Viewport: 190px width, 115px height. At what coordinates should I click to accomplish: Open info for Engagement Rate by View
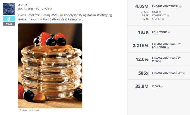(x=160, y=61)
